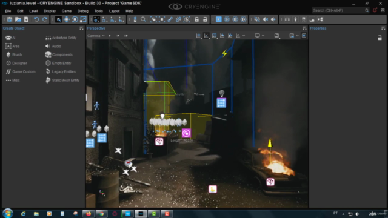Viewport: 388px width, 218px height.
Task: Select Brush object category
Action: [x=14, y=54]
